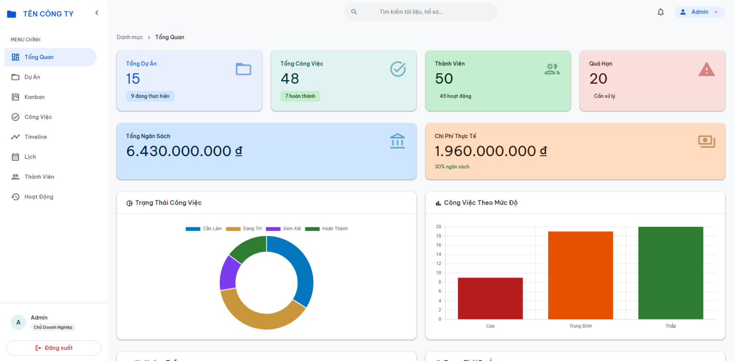Click the checkmark icon on Tổng Công Việc card
Image resolution: width=734 pixels, height=361 pixels.
point(398,69)
